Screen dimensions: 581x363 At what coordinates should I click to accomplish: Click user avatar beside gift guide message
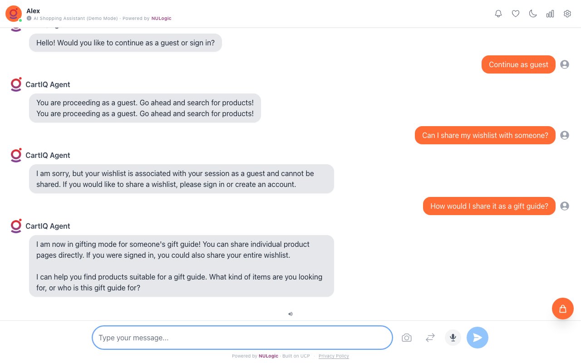click(x=565, y=206)
